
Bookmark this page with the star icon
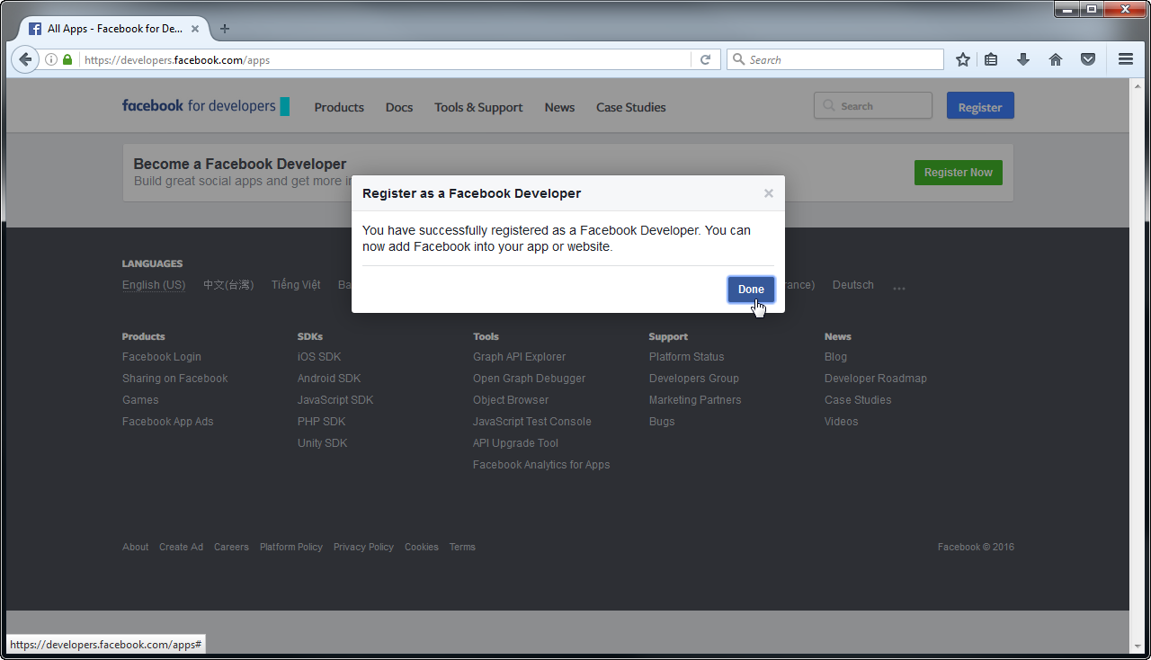(x=963, y=59)
